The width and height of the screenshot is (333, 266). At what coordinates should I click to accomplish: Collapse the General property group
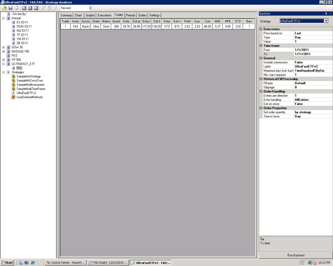(x=261, y=58)
